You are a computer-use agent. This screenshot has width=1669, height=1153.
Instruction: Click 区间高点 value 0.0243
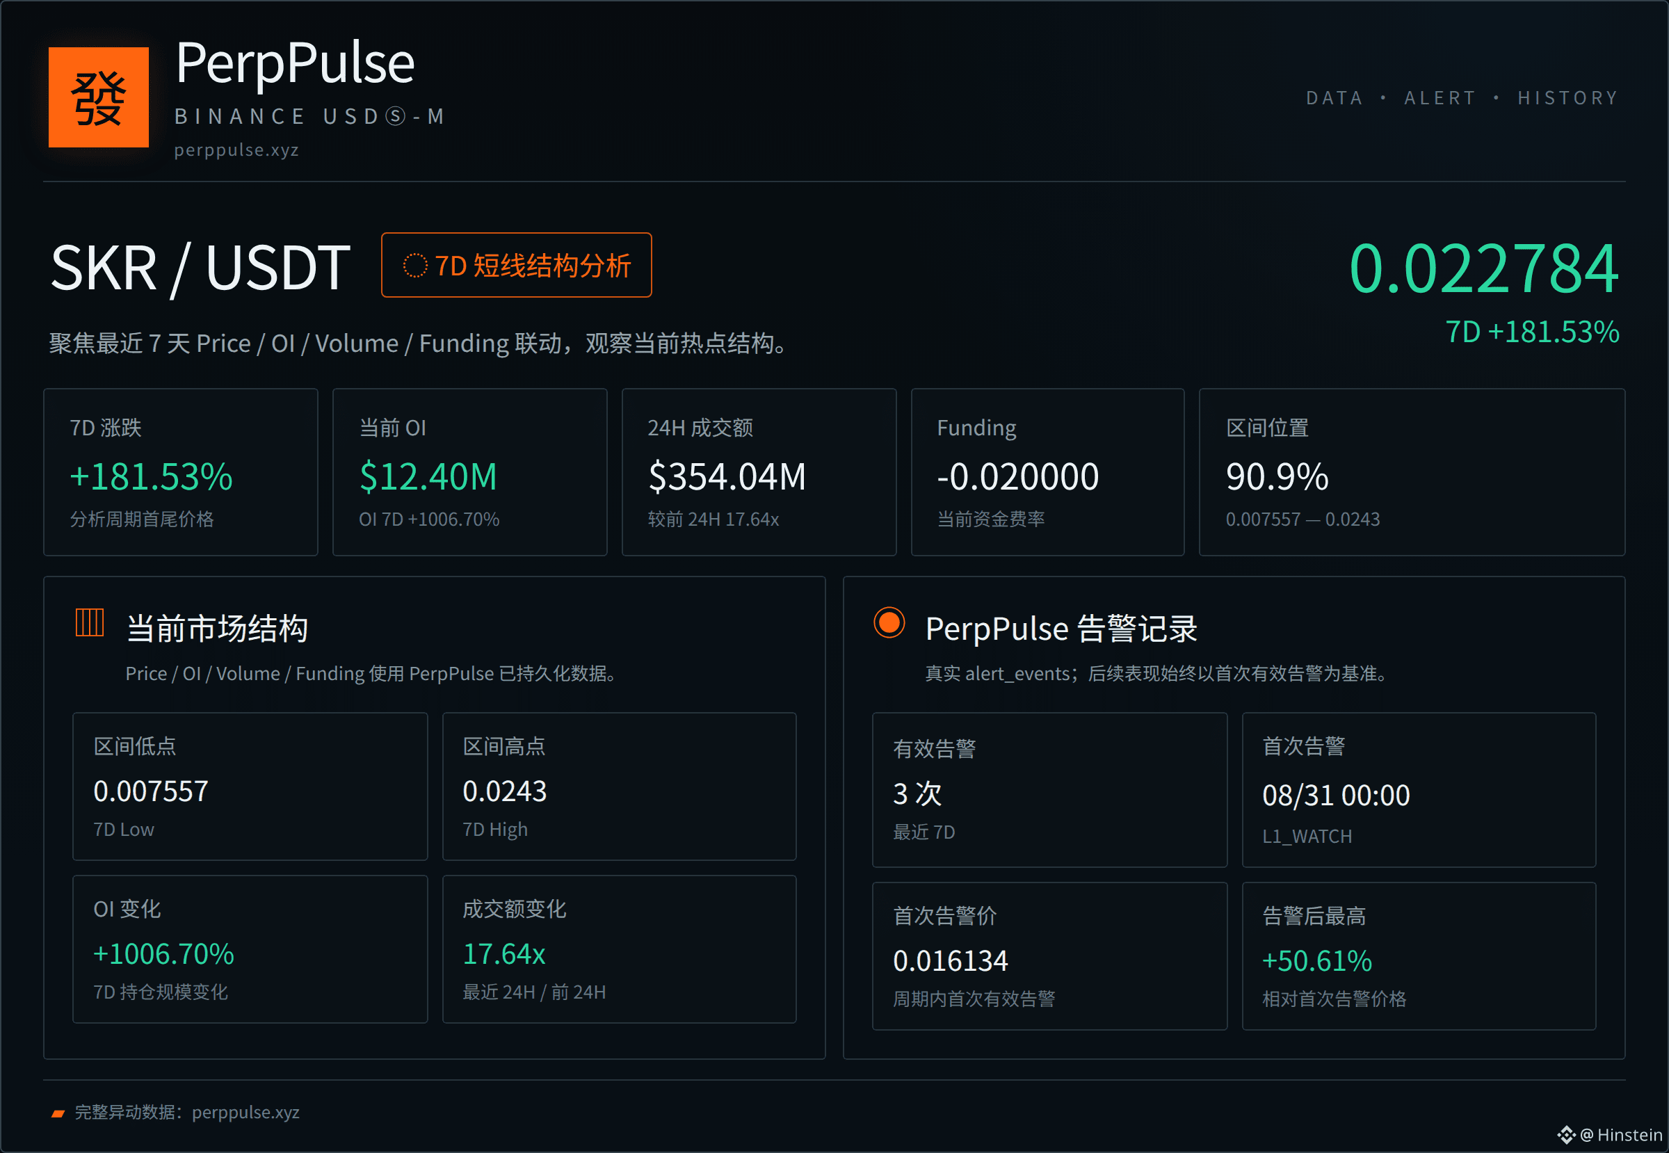pos(504,792)
